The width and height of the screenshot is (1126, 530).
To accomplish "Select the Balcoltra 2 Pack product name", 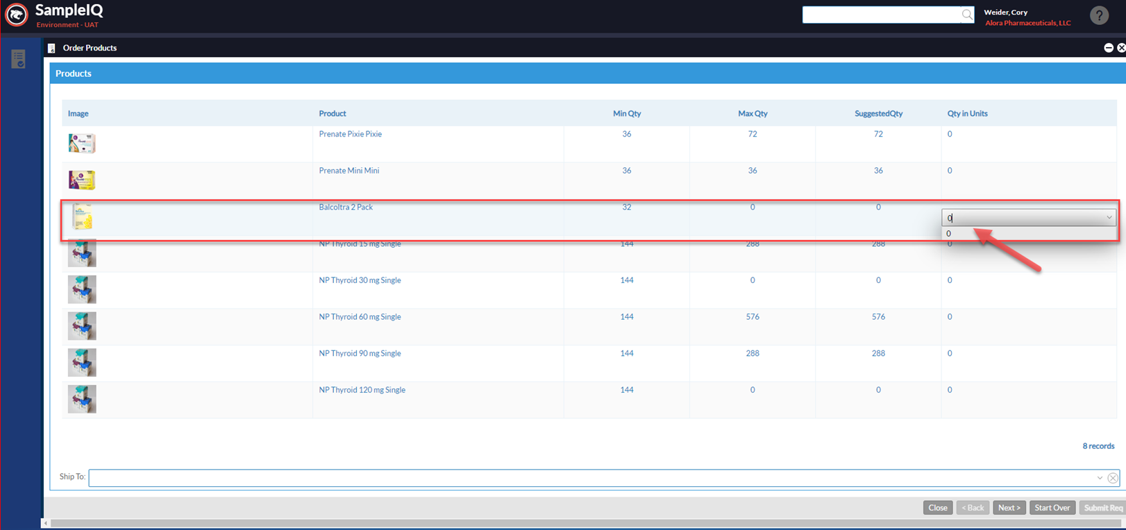I will coord(346,207).
